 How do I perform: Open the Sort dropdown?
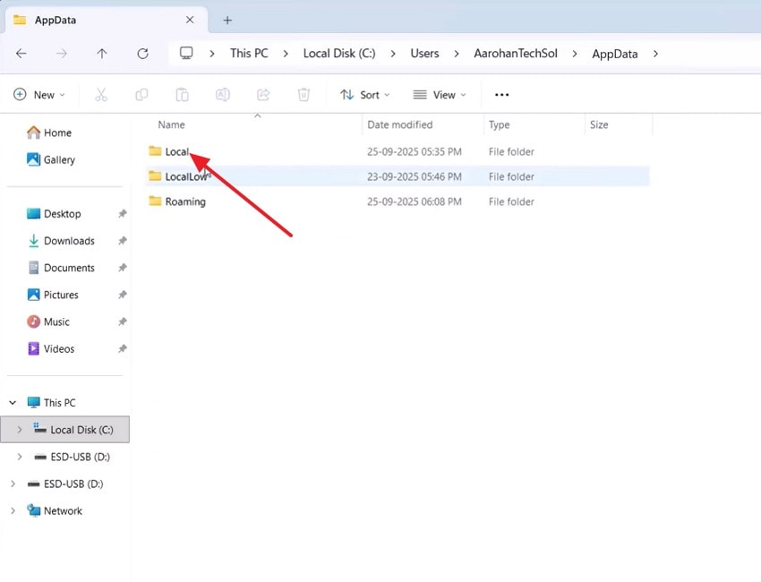click(364, 94)
